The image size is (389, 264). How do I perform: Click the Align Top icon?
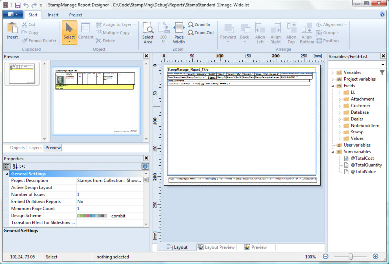coord(291,28)
